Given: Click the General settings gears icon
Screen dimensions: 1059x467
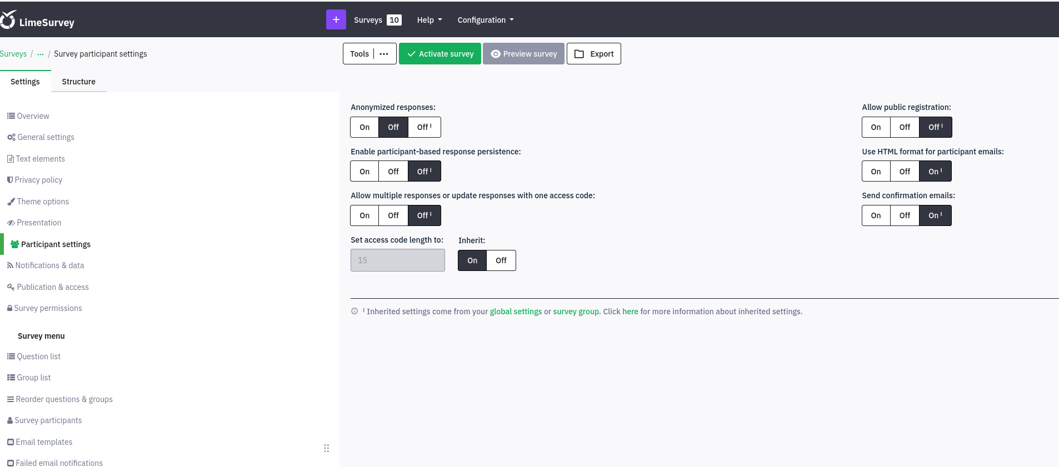Looking at the screenshot, I should [11, 137].
